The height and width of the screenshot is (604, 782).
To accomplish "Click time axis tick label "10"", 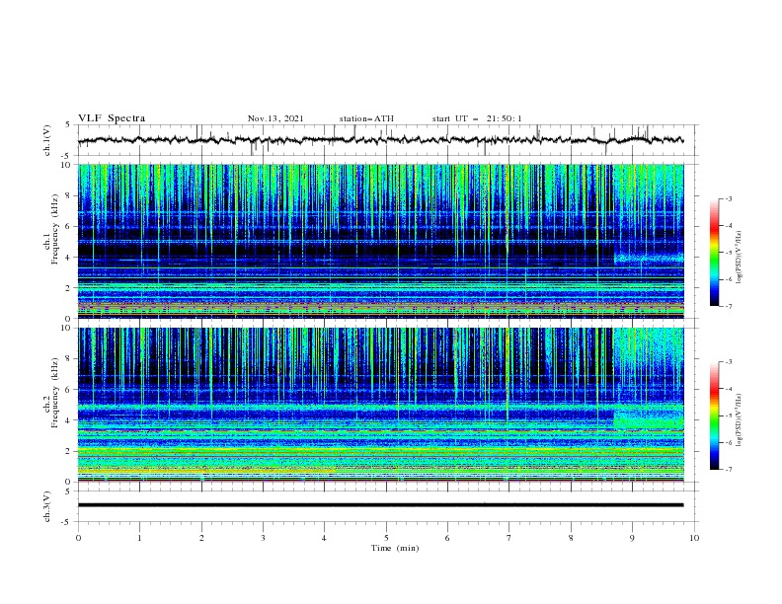I will (x=694, y=538).
